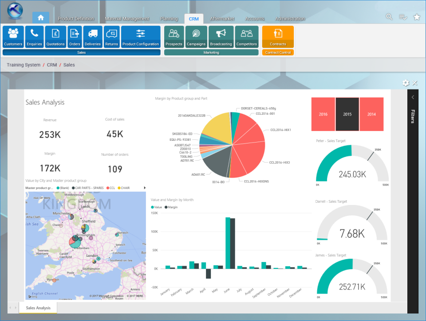The height and width of the screenshot is (321, 426).
Task: Open the Customers module
Action: [x=13, y=36]
